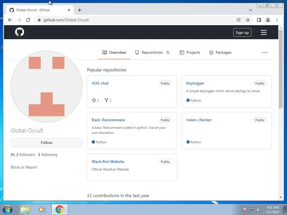Click the GitHub Octocat logo in header
Viewport: 287px width, 215px height.
click(x=20, y=32)
